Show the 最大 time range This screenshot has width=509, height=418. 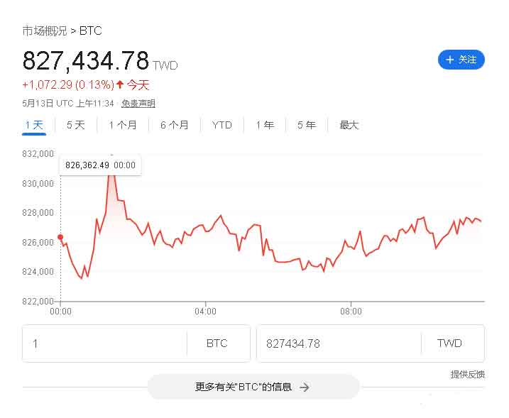coord(349,125)
